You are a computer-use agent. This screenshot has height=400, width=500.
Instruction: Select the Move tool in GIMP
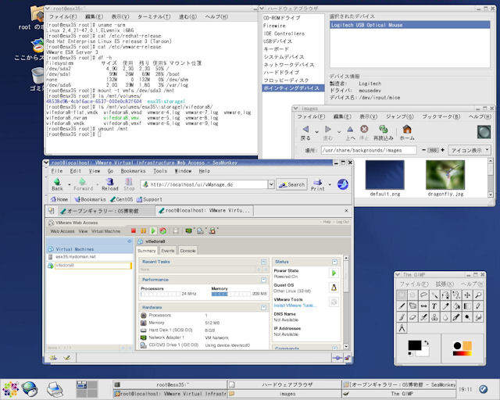(x=467, y=295)
